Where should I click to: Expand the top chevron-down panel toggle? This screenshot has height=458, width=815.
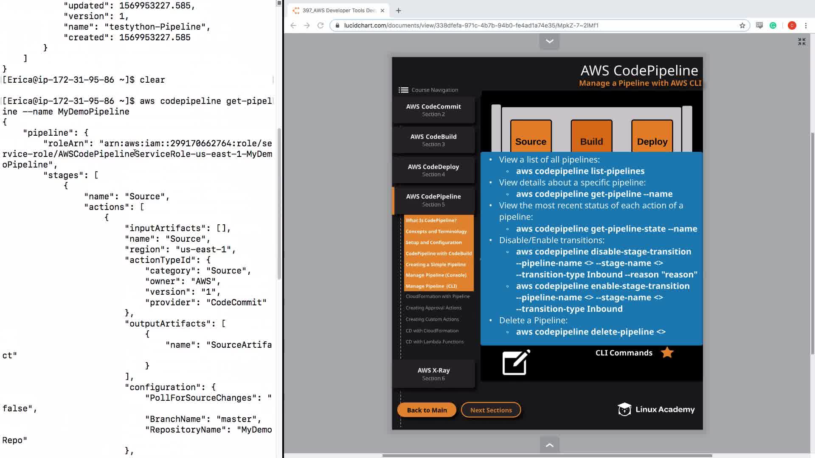[549, 42]
